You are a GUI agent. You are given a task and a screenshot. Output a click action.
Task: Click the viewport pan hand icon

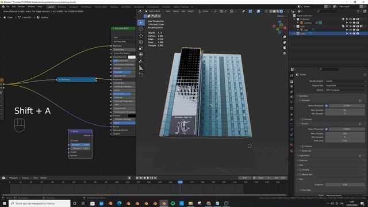[x=285, y=43]
